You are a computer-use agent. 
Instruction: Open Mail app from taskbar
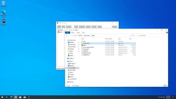25,97
